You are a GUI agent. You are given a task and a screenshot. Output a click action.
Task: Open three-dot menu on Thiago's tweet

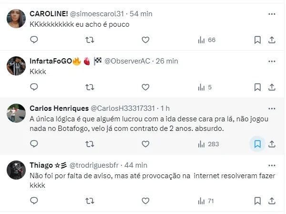pos(272,165)
